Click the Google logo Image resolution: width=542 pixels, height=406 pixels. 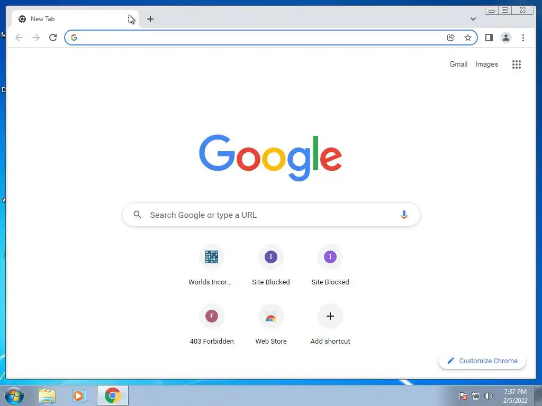click(x=270, y=158)
